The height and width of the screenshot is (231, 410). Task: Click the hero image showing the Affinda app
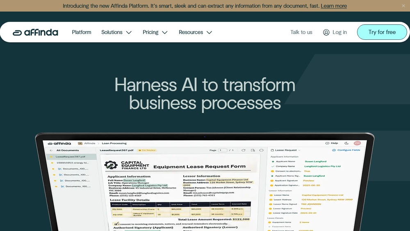click(x=205, y=182)
